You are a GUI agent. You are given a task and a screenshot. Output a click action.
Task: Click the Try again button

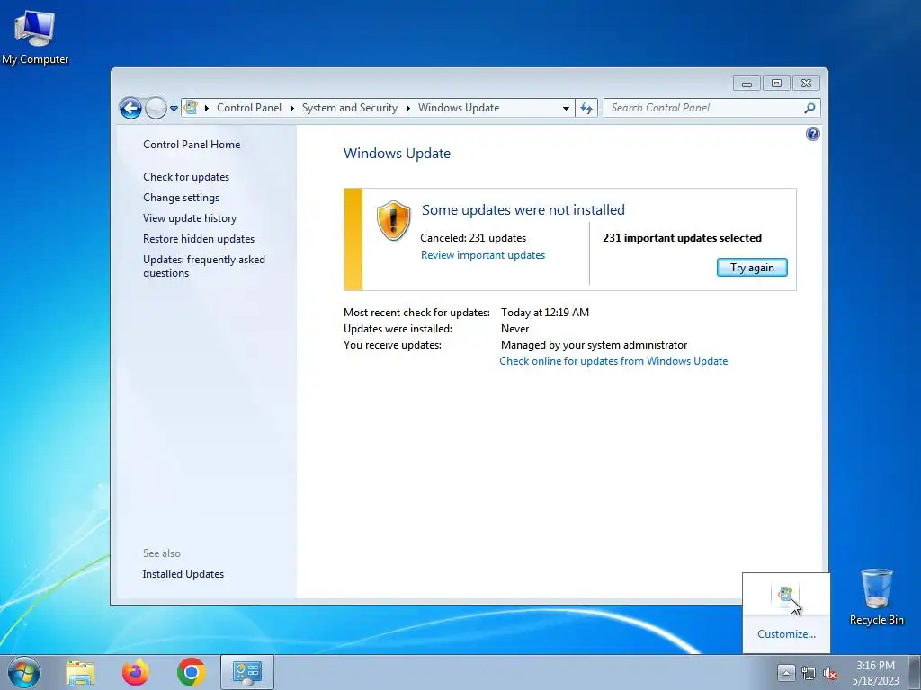coord(752,268)
